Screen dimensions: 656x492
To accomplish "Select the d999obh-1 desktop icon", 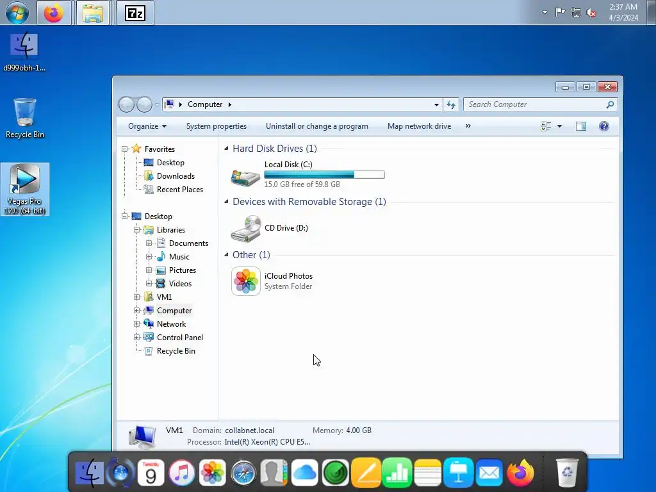I will point(25,52).
